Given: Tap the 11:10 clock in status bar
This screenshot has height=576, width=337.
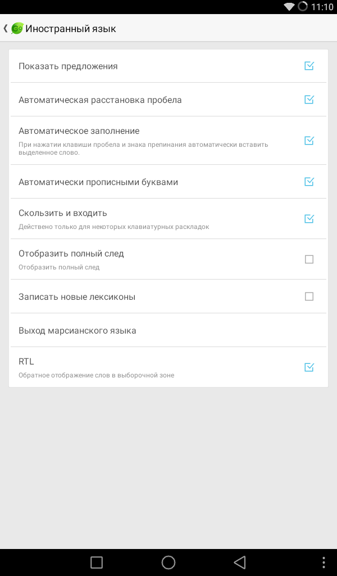Looking at the screenshot, I should click(322, 7).
